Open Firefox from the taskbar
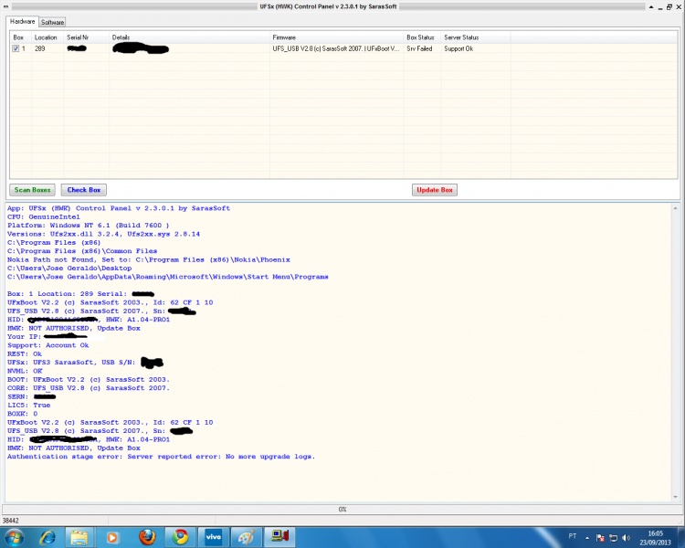This screenshot has height=548, width=685. pyautogui.click(x=147, y=537)
